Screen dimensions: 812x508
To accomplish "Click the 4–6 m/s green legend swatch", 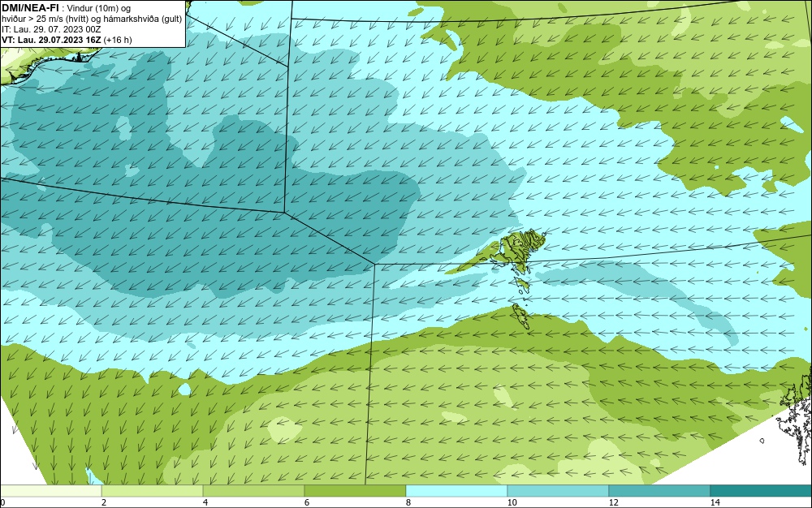I will pyautogui.click(x=253, y=491).
